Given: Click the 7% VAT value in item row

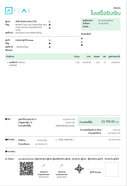Looking at the screenshot, I should coord(105,62).
